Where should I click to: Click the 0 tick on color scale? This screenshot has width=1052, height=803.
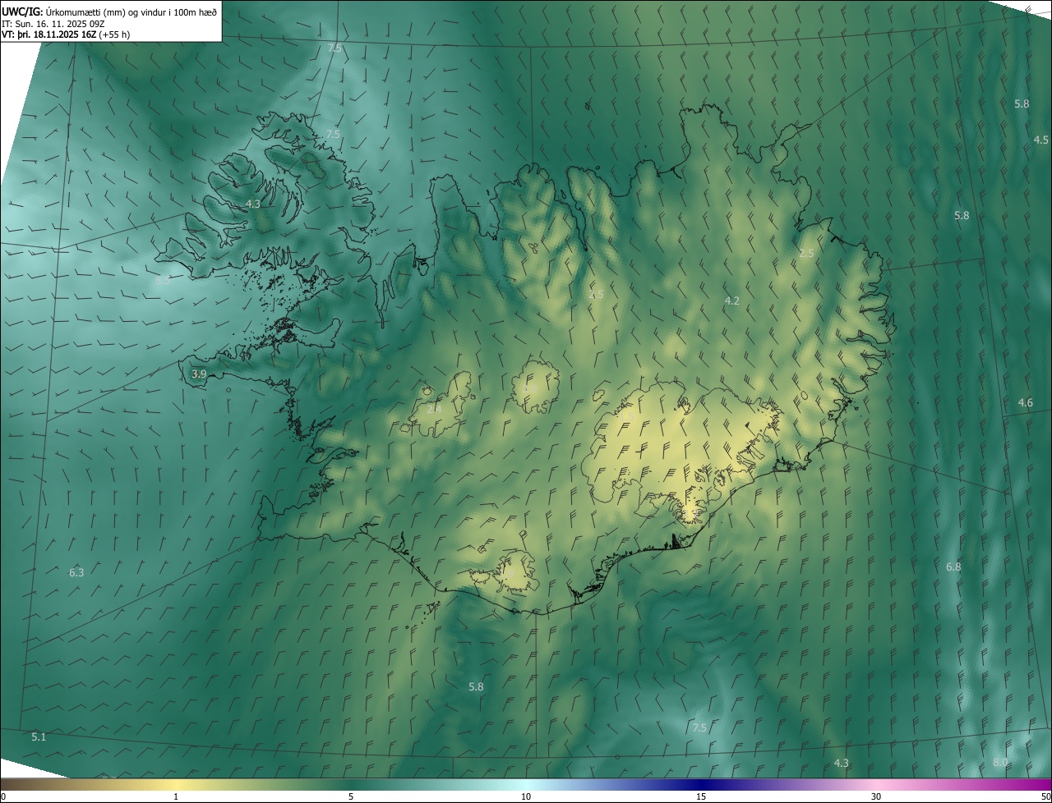pos(2,797)
